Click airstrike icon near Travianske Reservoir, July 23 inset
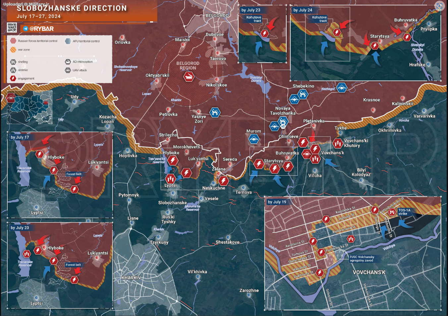The image size is (448, 316). point(27,254)
